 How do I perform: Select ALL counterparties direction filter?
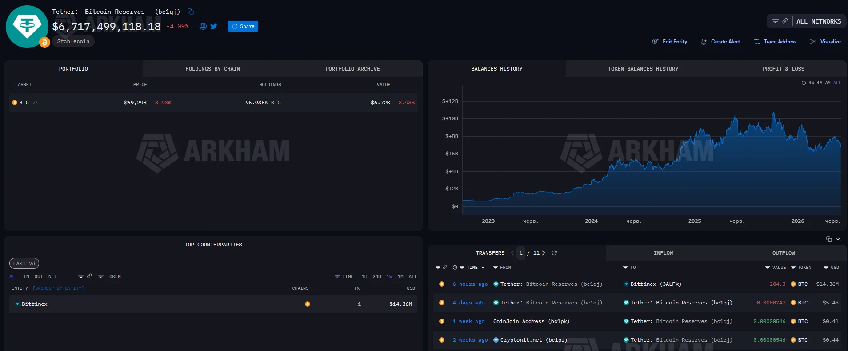(x=14, y=276)
